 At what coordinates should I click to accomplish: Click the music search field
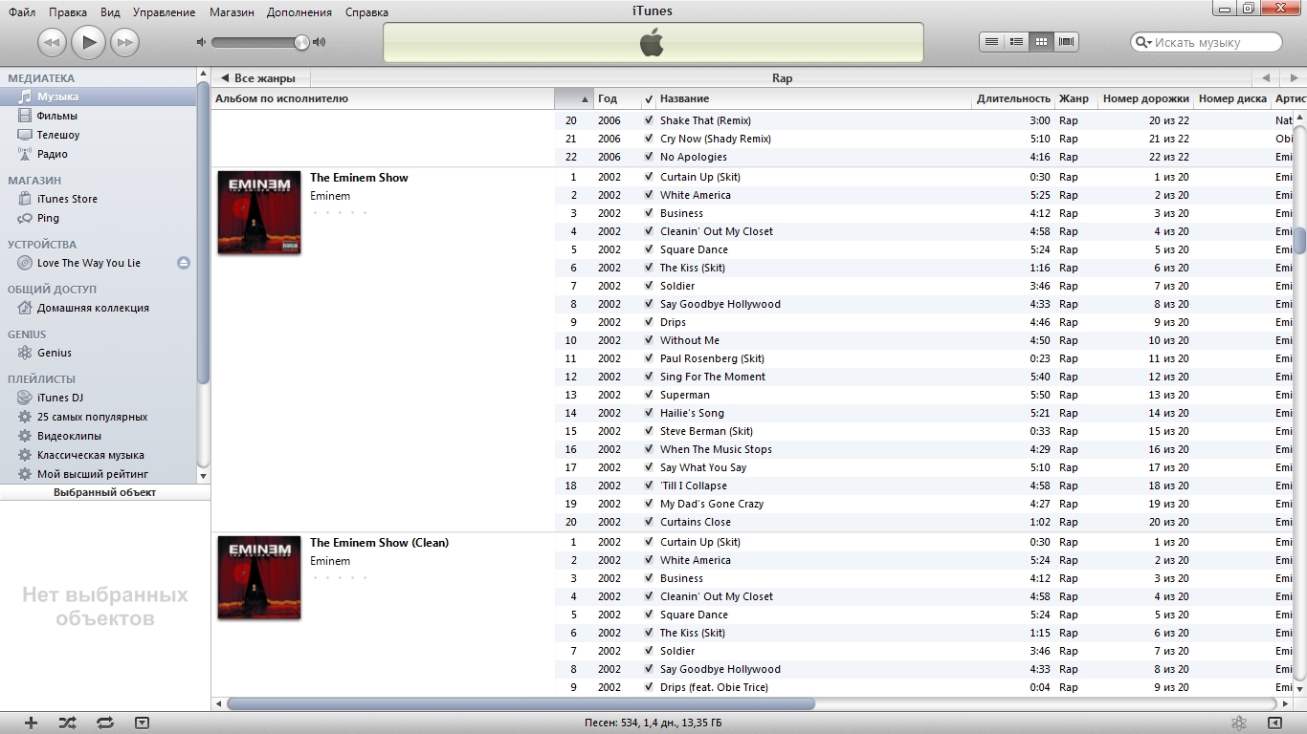1207,42
